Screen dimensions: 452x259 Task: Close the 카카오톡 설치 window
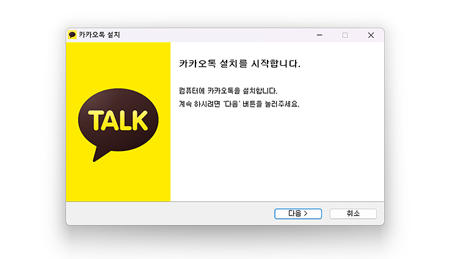pos(371,35)
